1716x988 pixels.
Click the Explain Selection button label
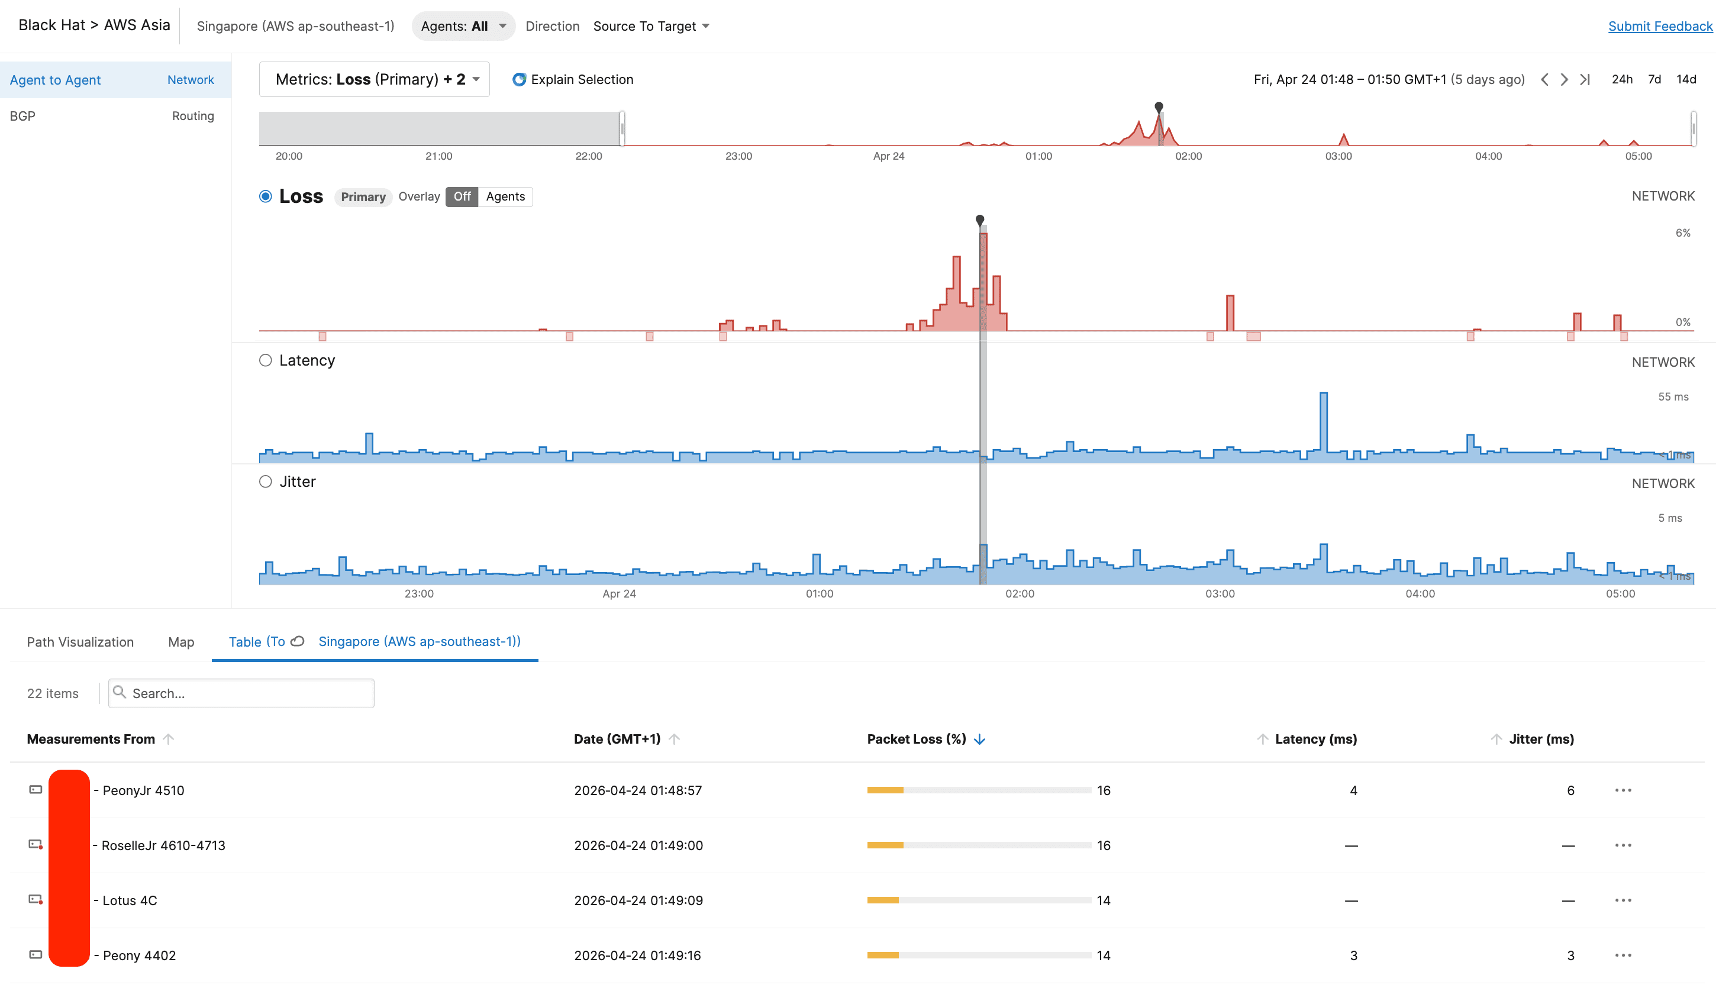(582, 79)
